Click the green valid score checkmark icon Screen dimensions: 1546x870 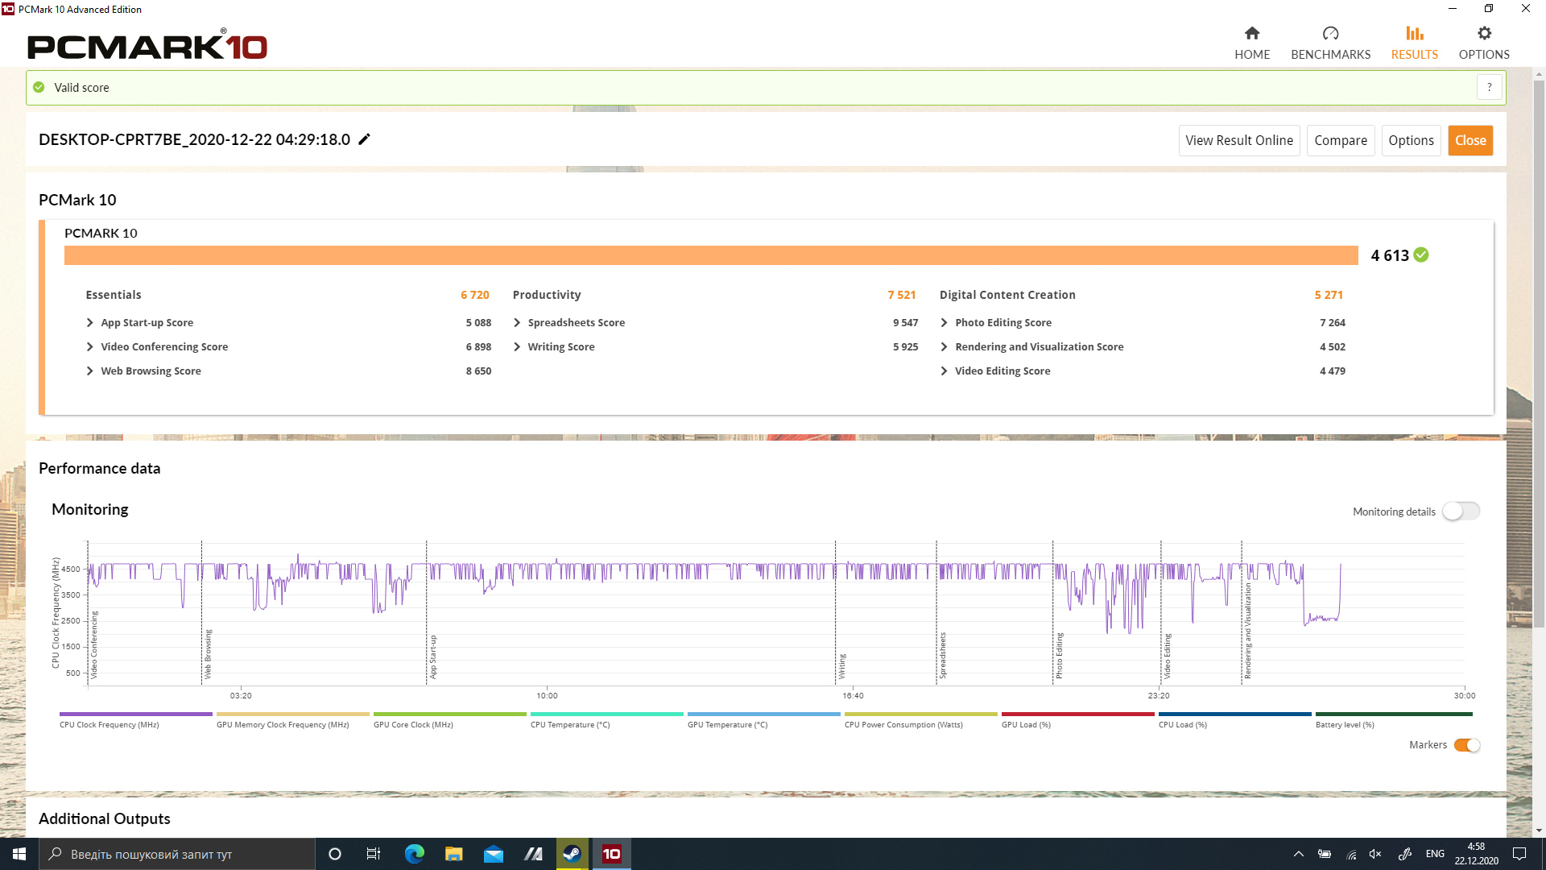pos(39,87)
